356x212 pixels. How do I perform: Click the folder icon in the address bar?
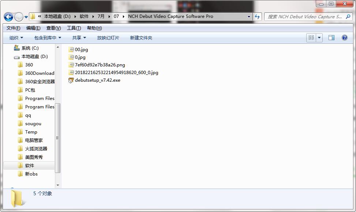33,16
